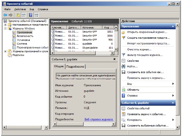Select the Security-SPP event with code 900
This screenshot has width=182, height=136.
coord(83,39)
